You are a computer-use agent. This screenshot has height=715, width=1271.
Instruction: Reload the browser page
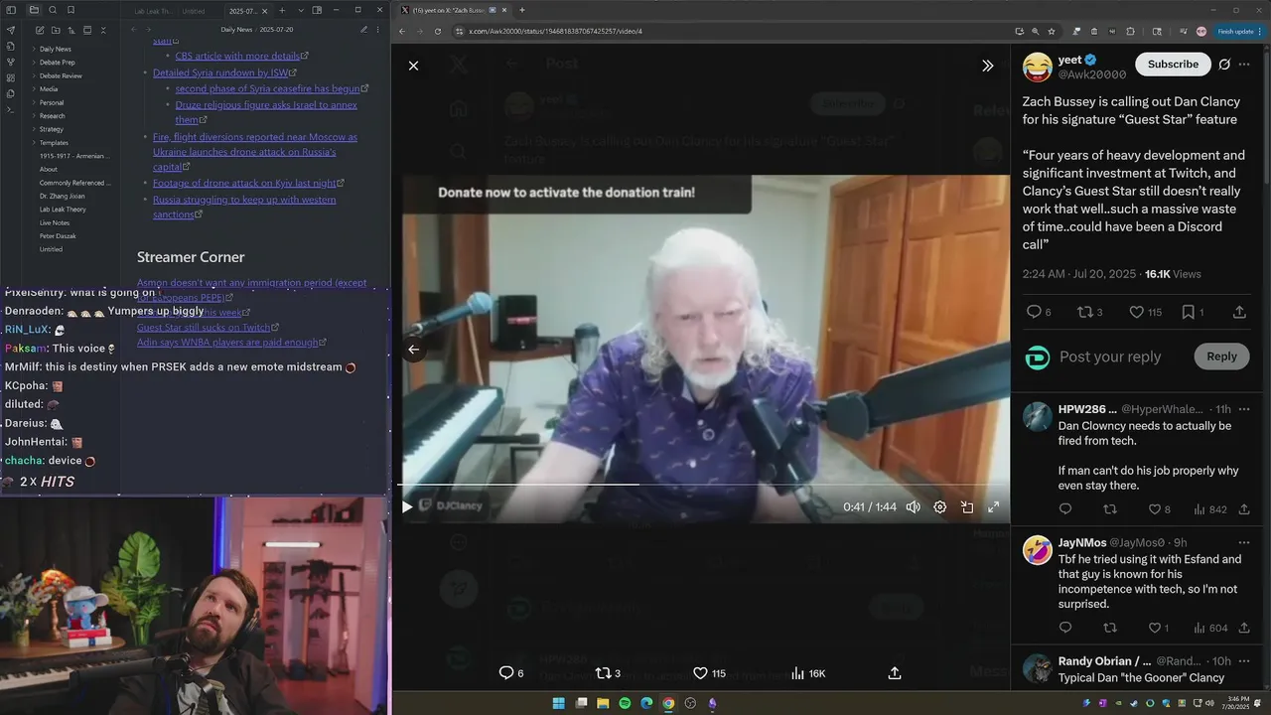[x=438, y=31]
